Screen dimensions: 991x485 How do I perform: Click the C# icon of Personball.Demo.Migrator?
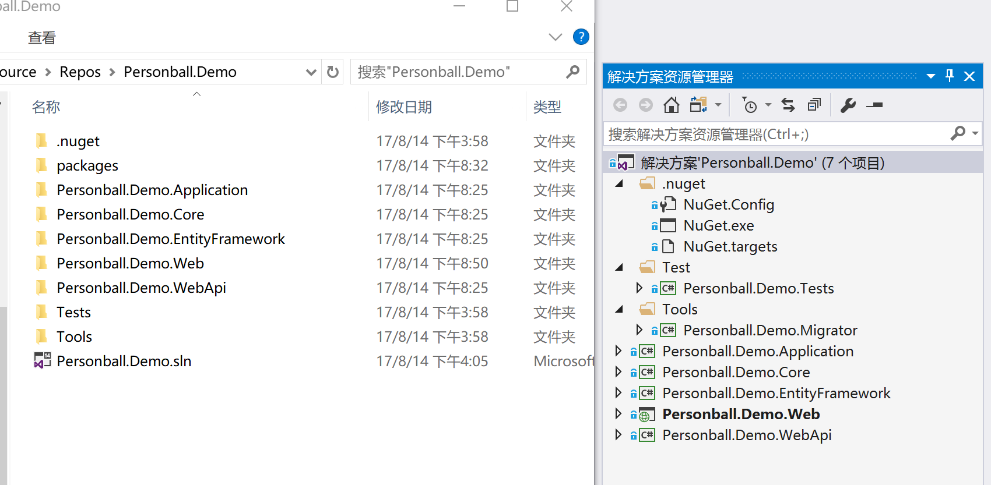pos(668,330)
